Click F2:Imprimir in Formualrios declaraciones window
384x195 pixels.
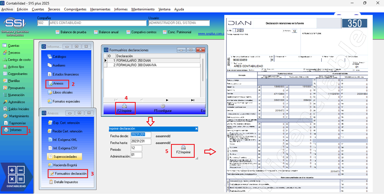pos(125,108)
